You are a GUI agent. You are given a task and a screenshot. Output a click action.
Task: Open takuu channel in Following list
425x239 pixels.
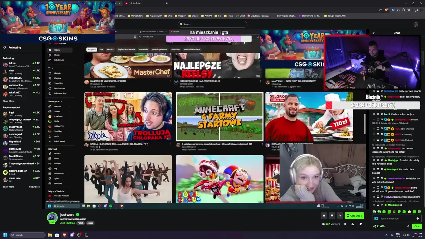21,64
